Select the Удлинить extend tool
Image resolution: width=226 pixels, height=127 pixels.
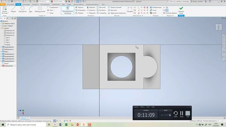coord(91,10)
